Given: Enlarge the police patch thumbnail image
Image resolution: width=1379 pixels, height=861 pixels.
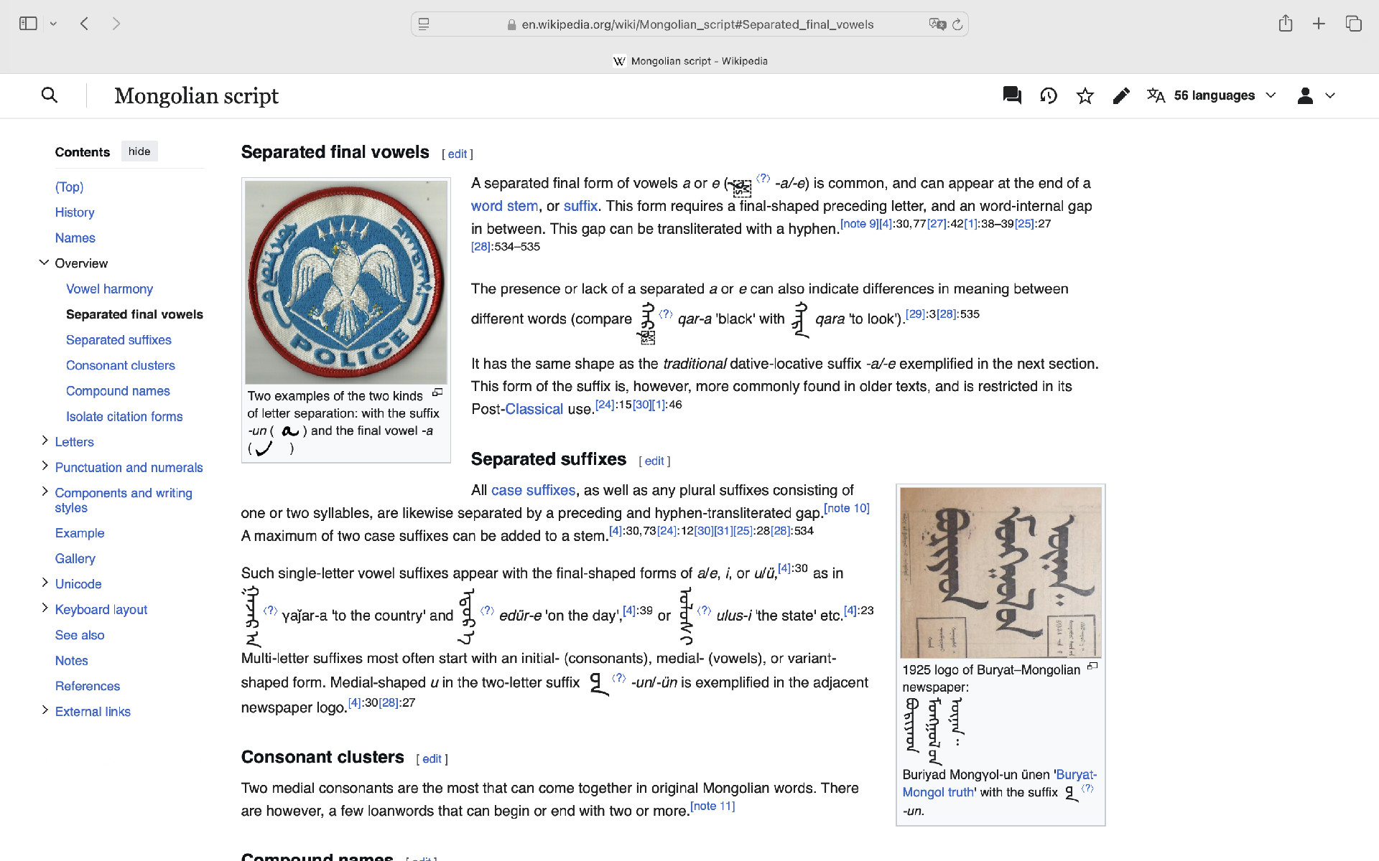Looking at the screenshot, I should 346,282.
